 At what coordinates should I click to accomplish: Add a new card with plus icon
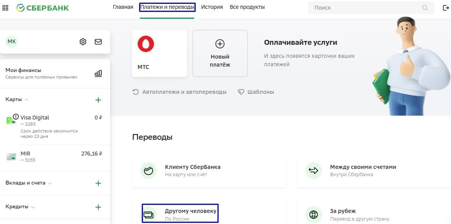(x=98, y=100)
